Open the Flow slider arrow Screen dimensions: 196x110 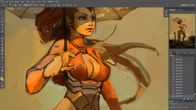pyautogui.click(x=67, y=5)
